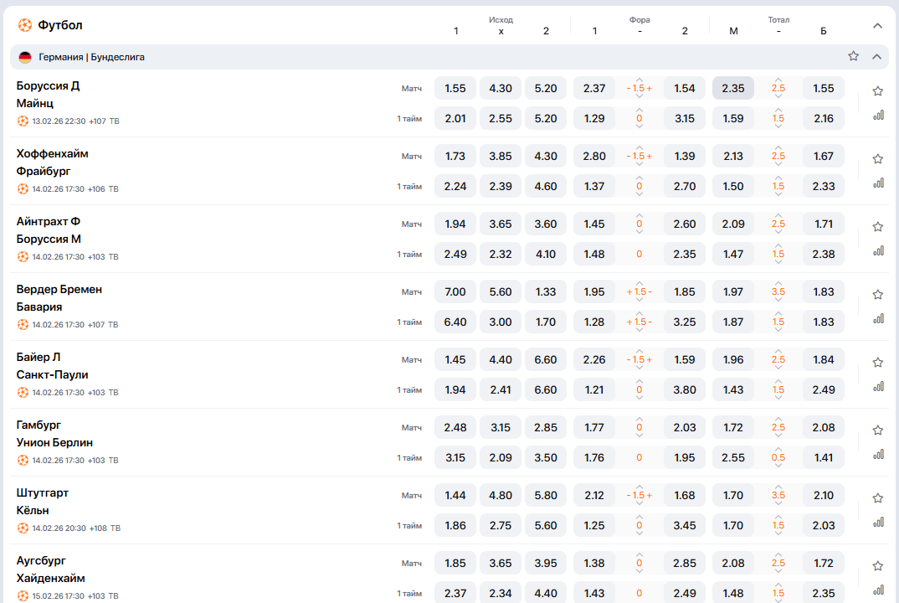Open statistics chart for Гамбург vs Унион Берлин

[x=877, y=455]
